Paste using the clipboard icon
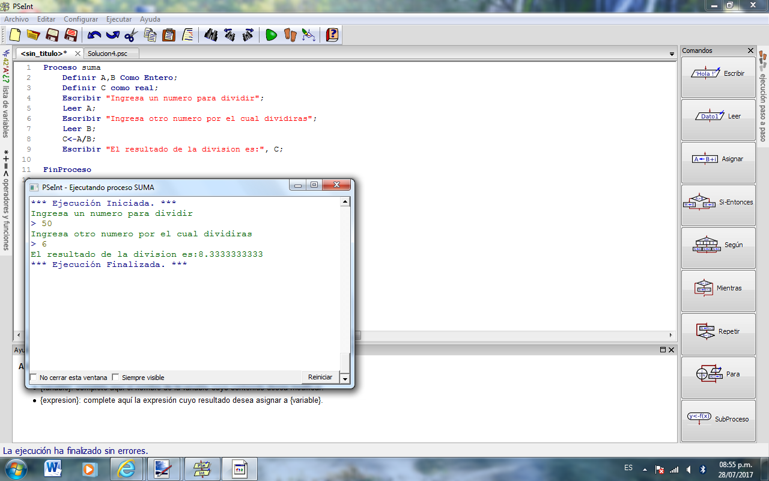 [x=169, y=35]
